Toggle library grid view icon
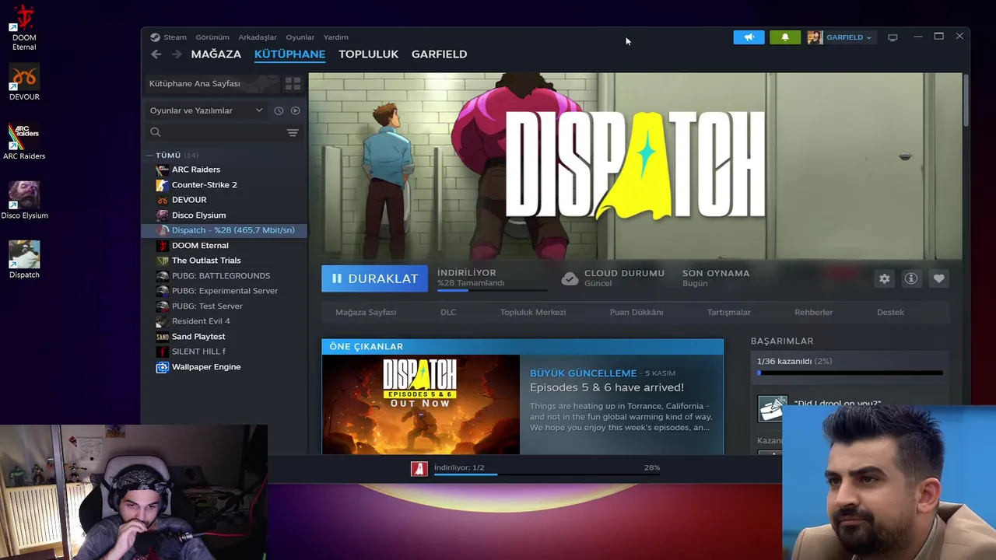996x560 pixels. click(293, 83)
